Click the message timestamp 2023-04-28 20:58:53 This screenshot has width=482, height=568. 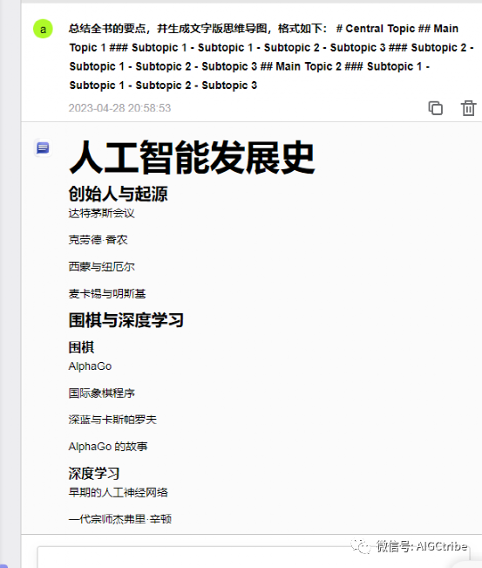click(119, 108)
